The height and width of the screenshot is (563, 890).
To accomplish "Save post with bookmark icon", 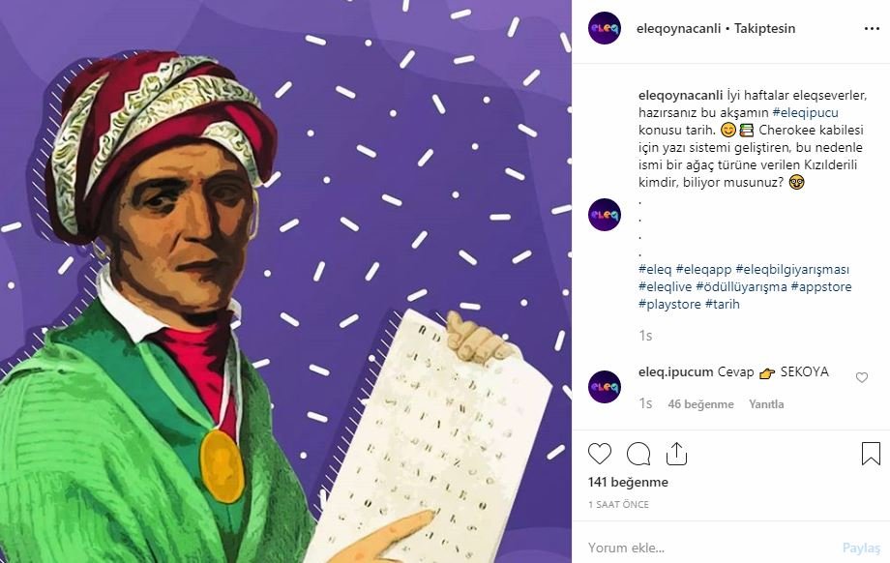I will (x=871, y=454).
